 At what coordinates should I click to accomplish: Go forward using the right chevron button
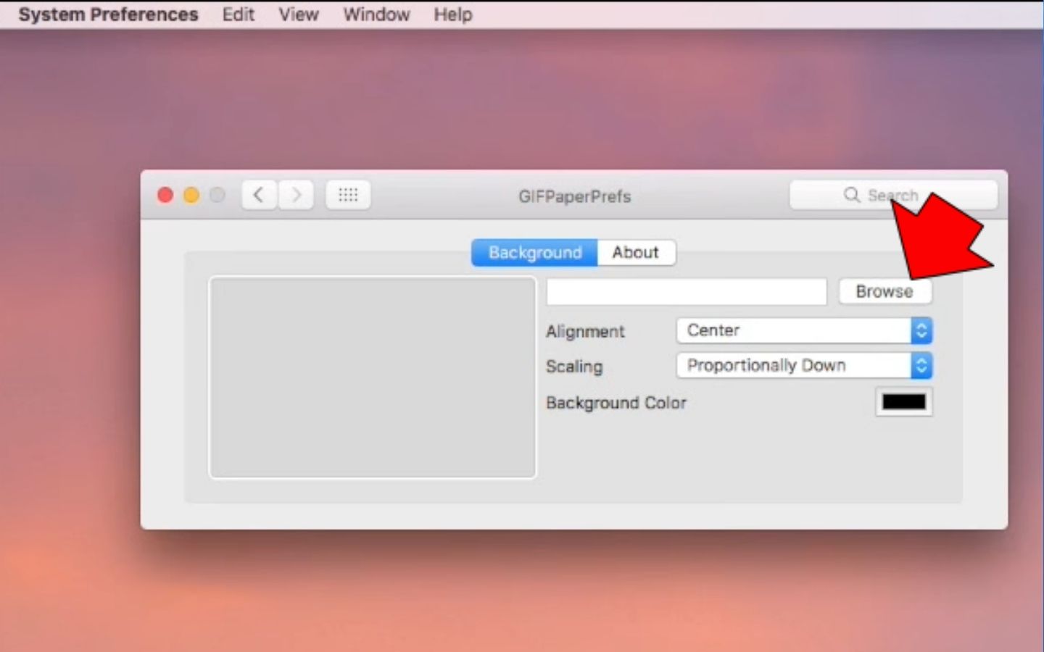[296, 195]
